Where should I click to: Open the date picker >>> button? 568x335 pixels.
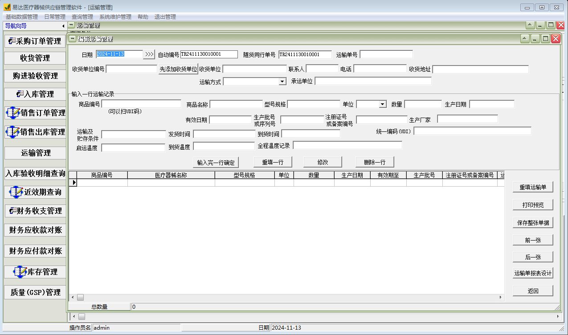(149, 54)
